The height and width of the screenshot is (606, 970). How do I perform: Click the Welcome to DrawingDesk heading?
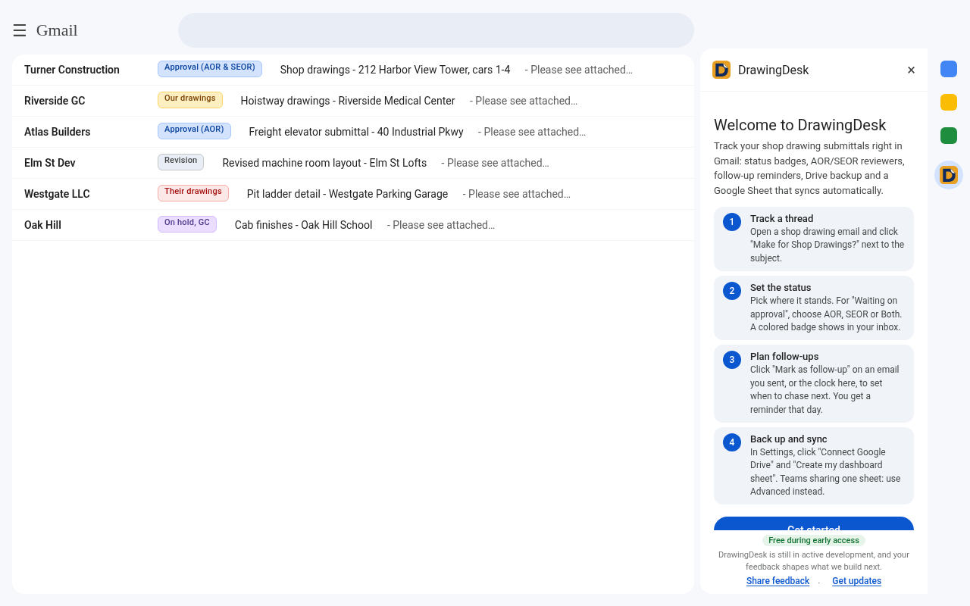point(800,125)
